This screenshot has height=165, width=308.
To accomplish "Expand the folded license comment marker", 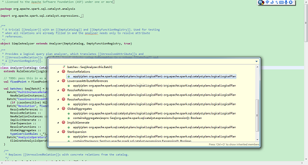I will (x=114, y=2).
